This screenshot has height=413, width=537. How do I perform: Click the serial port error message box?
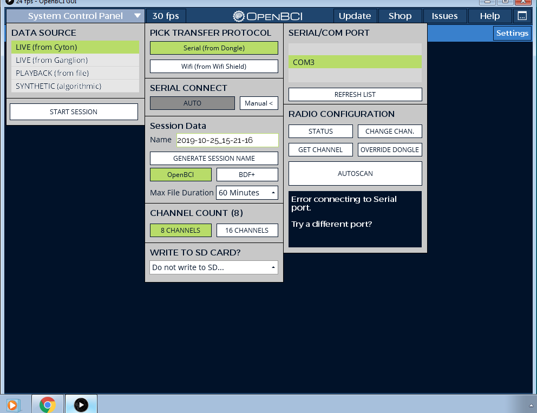(x=355, y=219)
